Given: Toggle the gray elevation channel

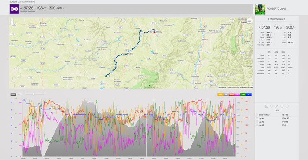Looking at the screenshot, I should 226,95.
